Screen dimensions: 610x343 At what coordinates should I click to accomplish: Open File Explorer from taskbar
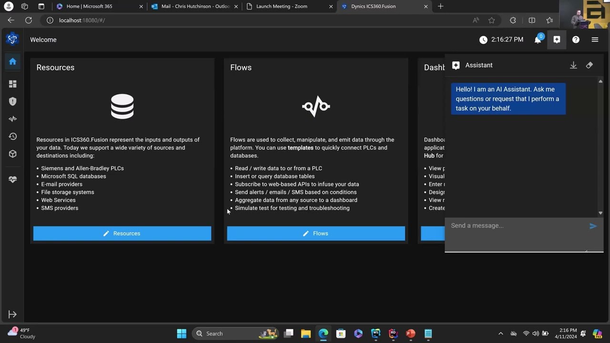click(x=305, y=333)
